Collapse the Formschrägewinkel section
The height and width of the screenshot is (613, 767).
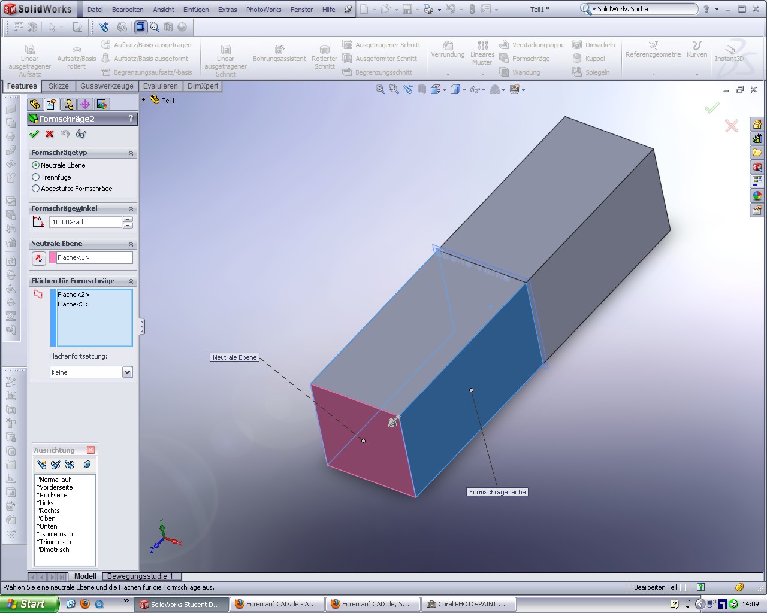tap(131, 208)
